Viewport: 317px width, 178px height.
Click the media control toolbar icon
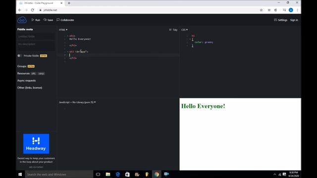284,10
